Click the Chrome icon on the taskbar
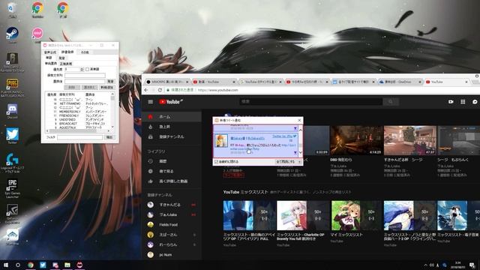The width and height of the screenshot is (480, 270). (31, 265)
